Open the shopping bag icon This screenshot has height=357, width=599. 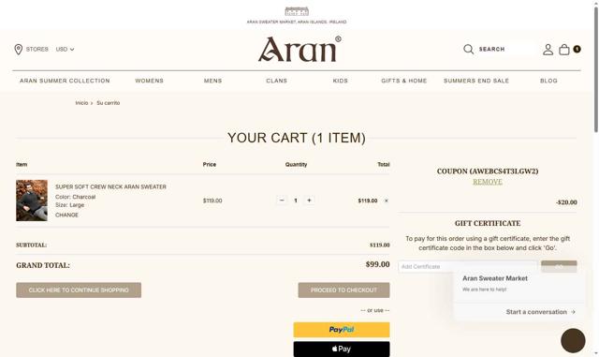point(564,50)
